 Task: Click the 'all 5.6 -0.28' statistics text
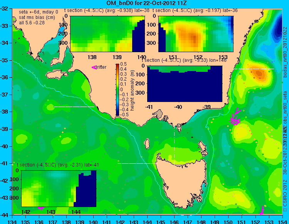pos(32,22)
